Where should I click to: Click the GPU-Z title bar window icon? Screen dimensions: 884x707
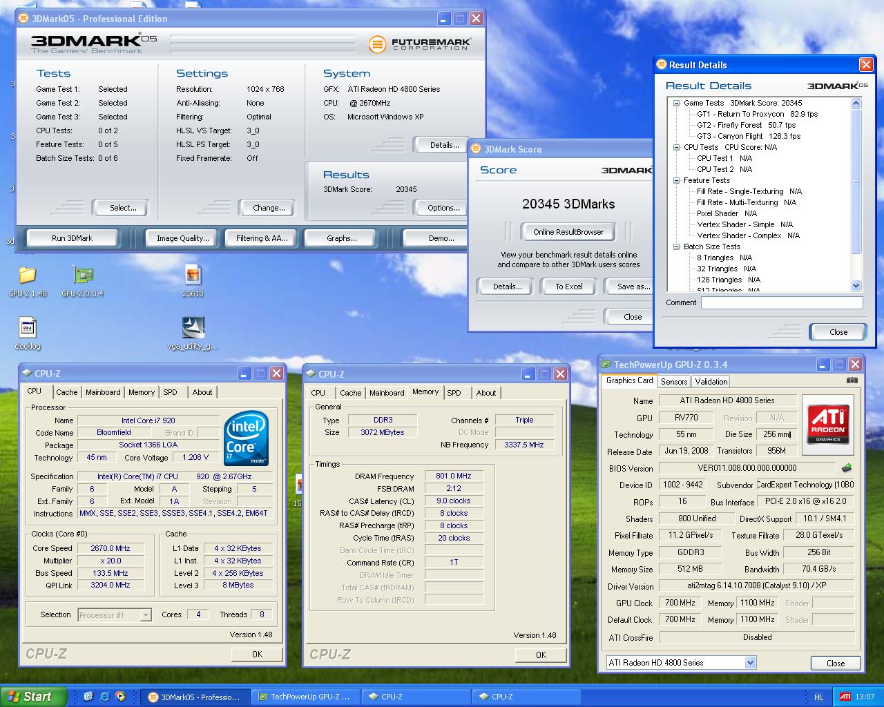[x=606, y=365]
